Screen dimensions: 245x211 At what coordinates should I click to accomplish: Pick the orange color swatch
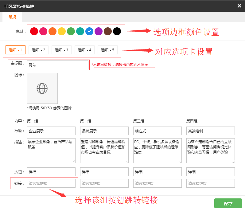pyautogui.click(x=52, y=31)
